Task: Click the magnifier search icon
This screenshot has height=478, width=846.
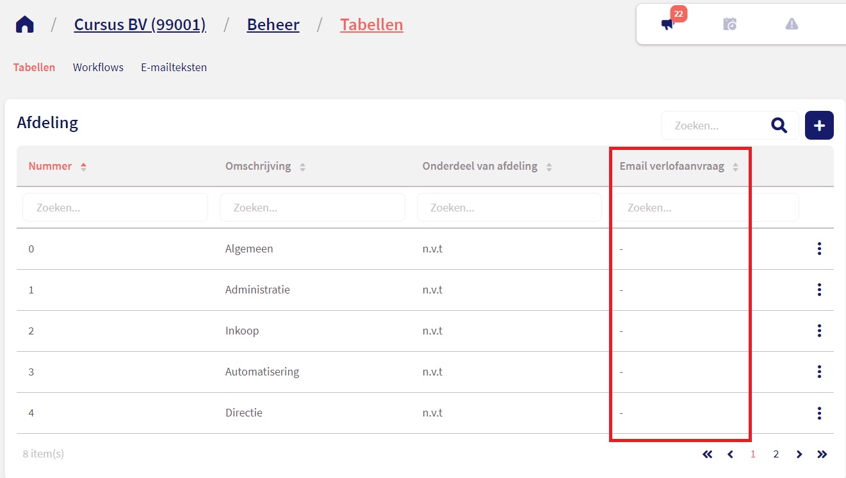Action: click(x=779, y=126)
